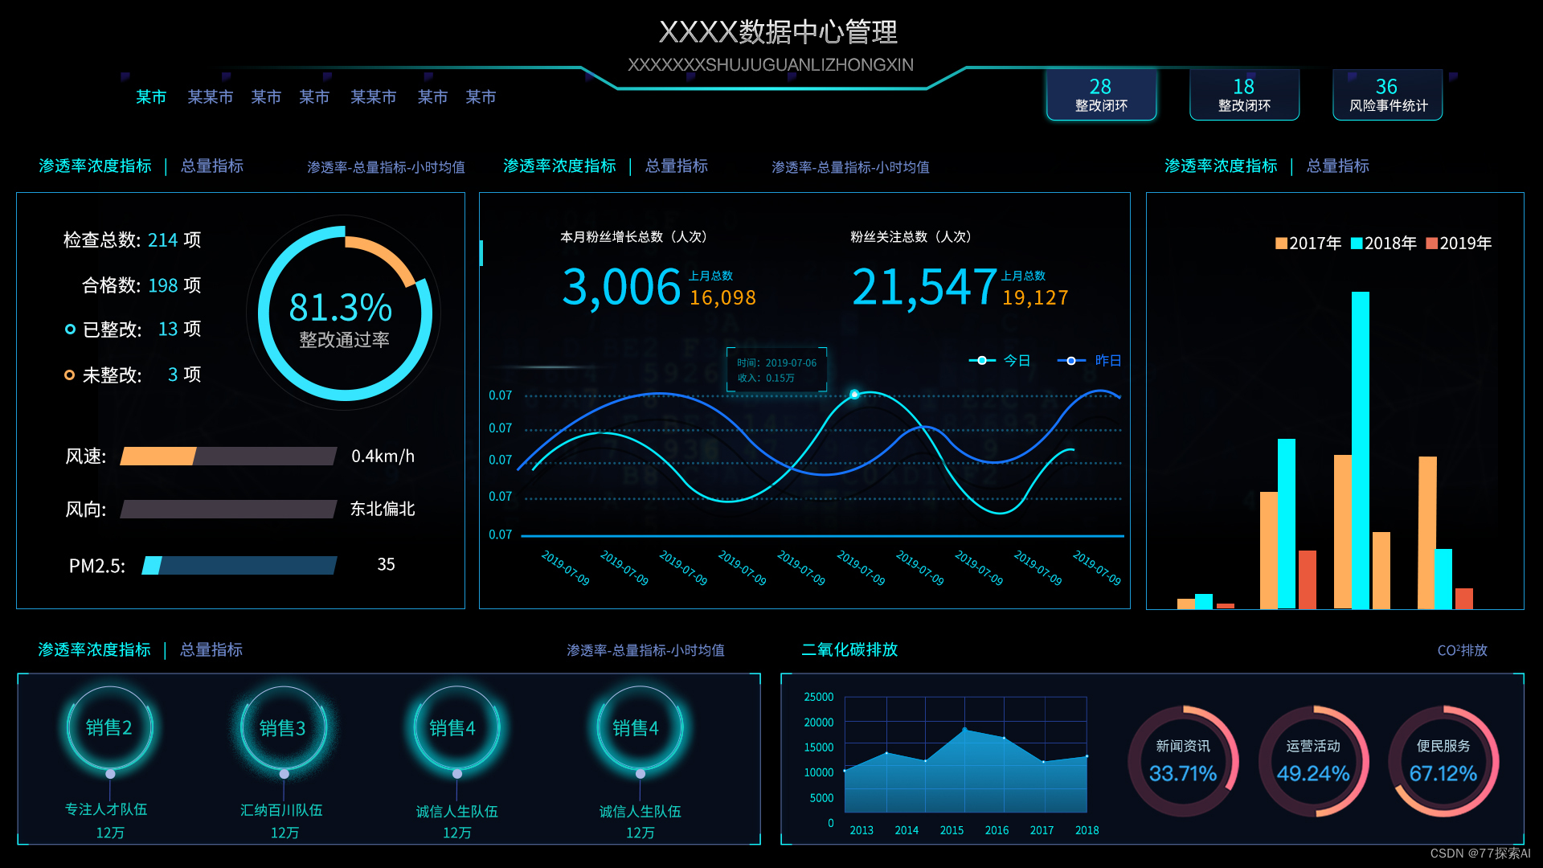The image size is (1543, 868).
Task: Click the 25000 y-axis label
Action: pos(819,697)
